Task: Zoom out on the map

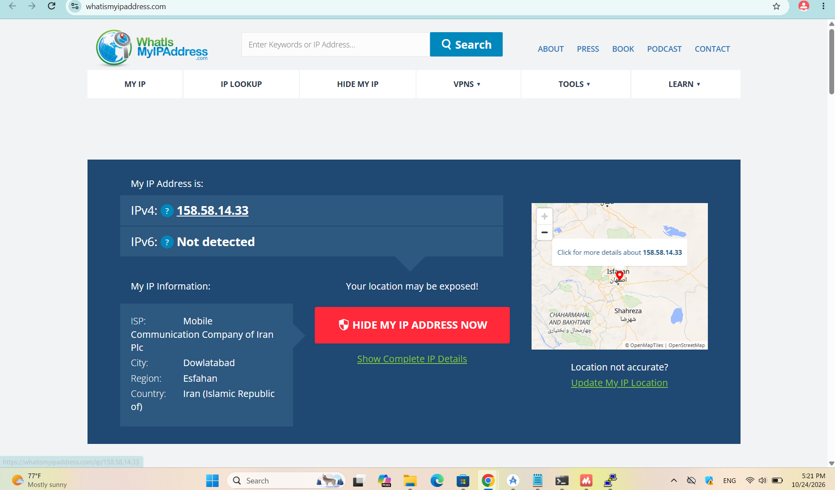Action: click(544, 232)
